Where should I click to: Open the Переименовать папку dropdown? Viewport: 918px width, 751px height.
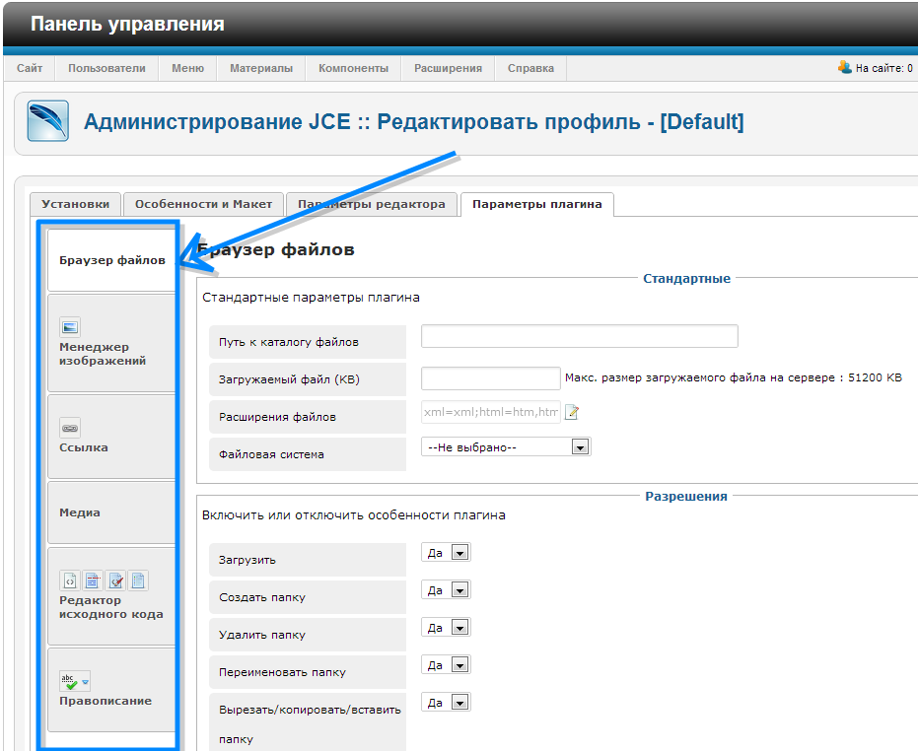pyautogui.click(x=446, y=665)
